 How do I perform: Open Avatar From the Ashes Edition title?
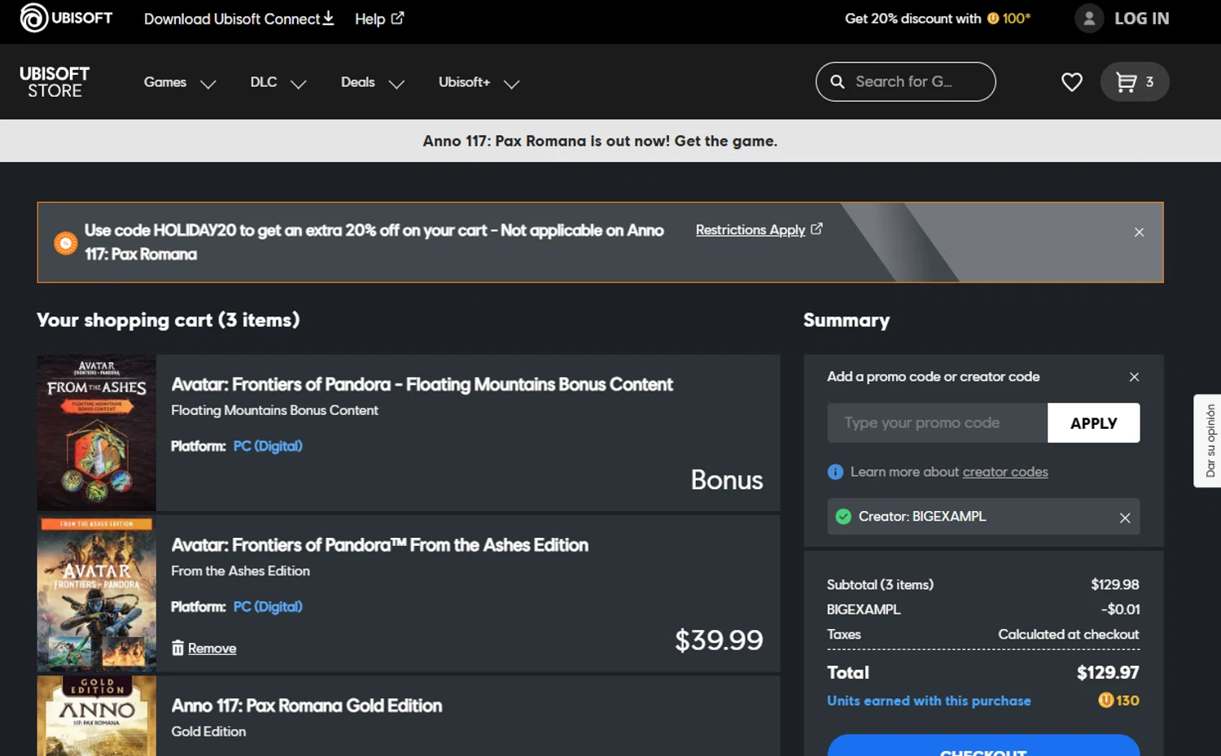pyautogui.click(x=379, y=544)
